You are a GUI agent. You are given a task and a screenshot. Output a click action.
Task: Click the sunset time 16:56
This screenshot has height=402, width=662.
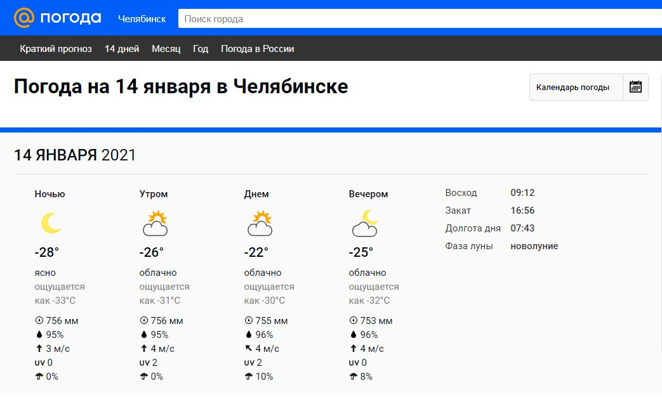tap(522, 210)
